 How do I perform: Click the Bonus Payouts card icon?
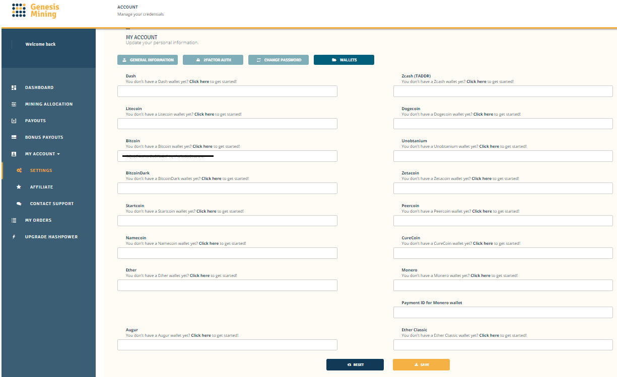14,137
